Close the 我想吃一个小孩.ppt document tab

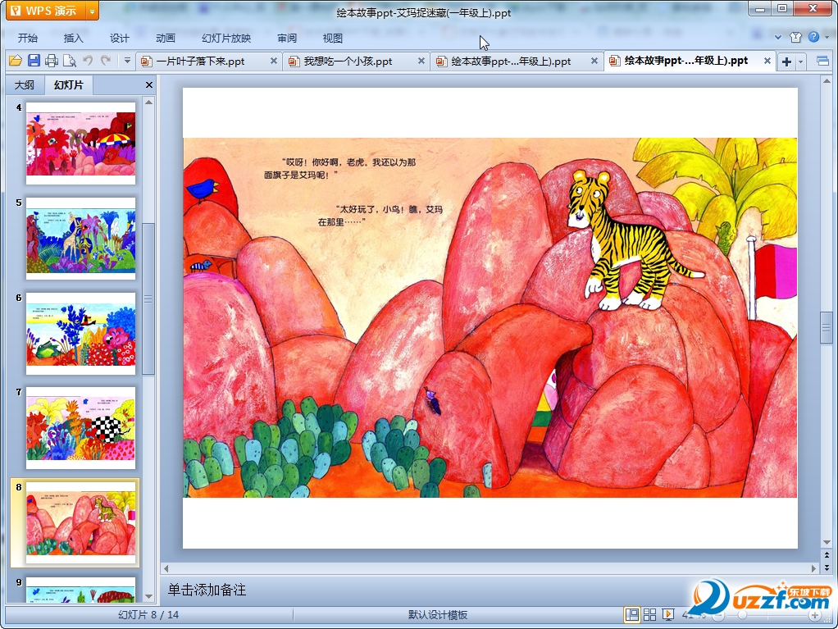(421, 61)
